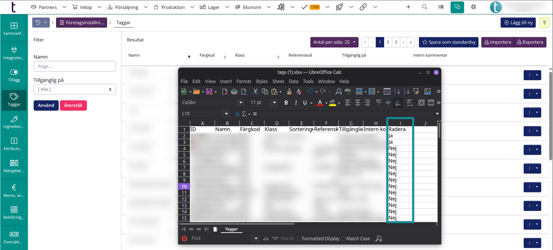The height and width of the screenshot is (250, 553).
Task: Toggle Bold formatting in Calc
Action: click(286, 103)
